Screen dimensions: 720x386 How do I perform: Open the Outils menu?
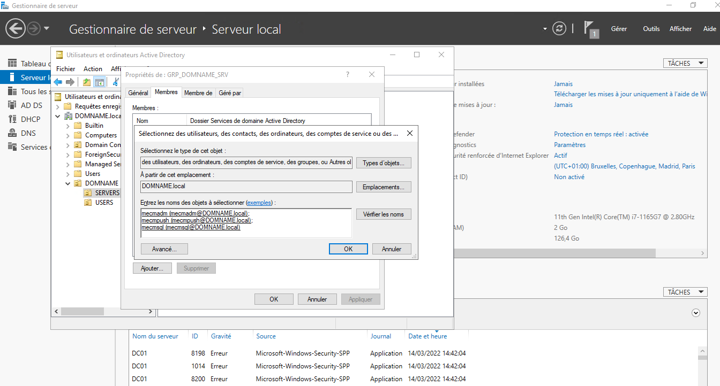[x=651, y=29]
